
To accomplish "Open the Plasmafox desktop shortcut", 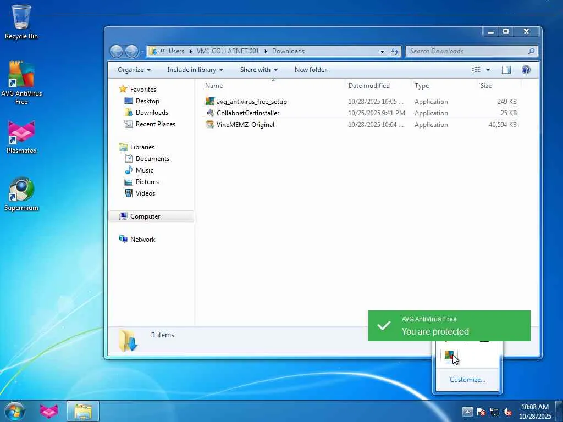I will (x=21, y=137).
